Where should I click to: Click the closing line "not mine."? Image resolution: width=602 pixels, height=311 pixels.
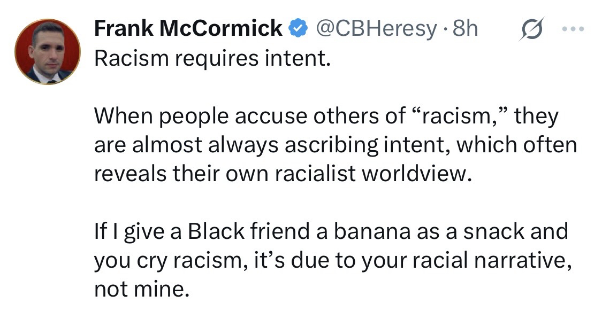[x=141, y=289]
